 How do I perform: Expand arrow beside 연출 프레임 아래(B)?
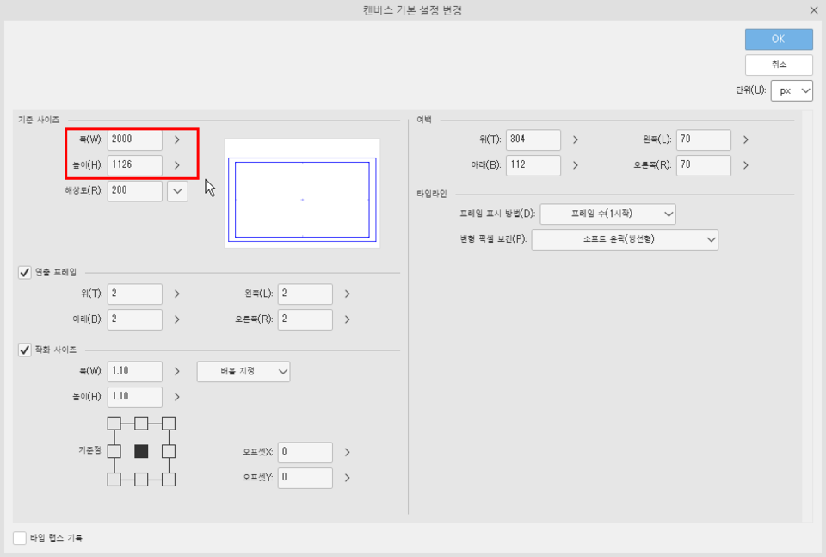pyautogui.click(x=177, y=319)
